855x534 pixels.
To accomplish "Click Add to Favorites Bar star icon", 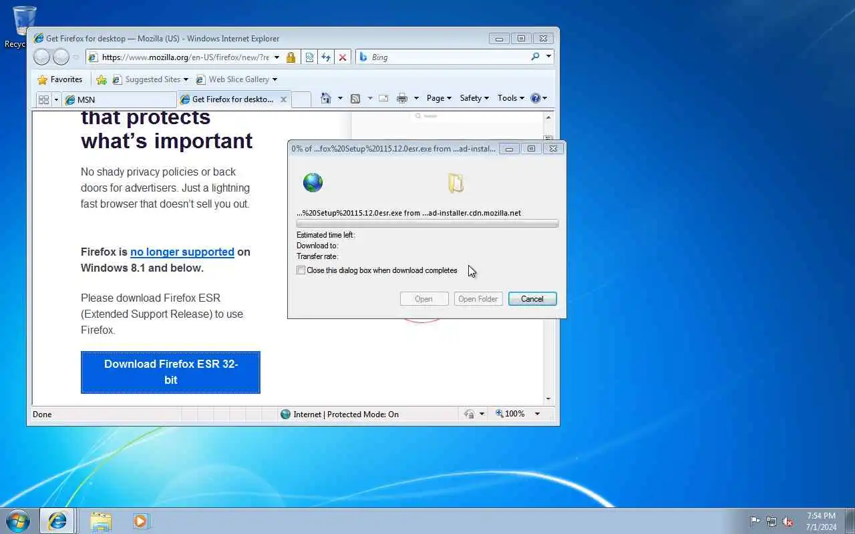I will pyautogui.click(x=102, y=79).
